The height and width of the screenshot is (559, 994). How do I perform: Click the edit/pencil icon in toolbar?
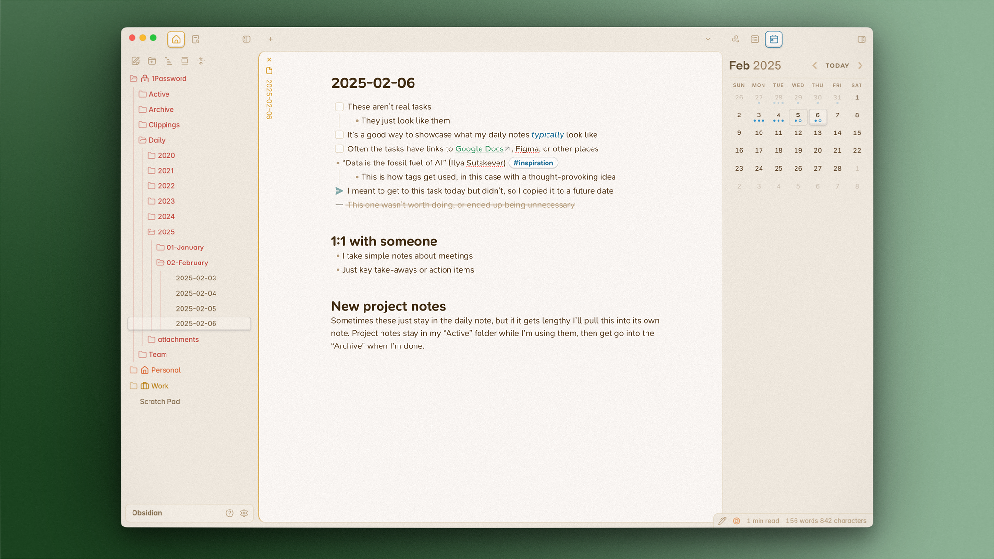[136, 61]
